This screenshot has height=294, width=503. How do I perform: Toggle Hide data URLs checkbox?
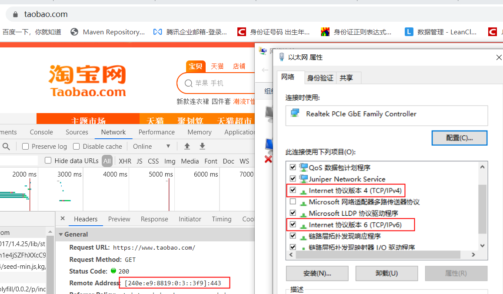pyautogui.click(x=48, y=160)
